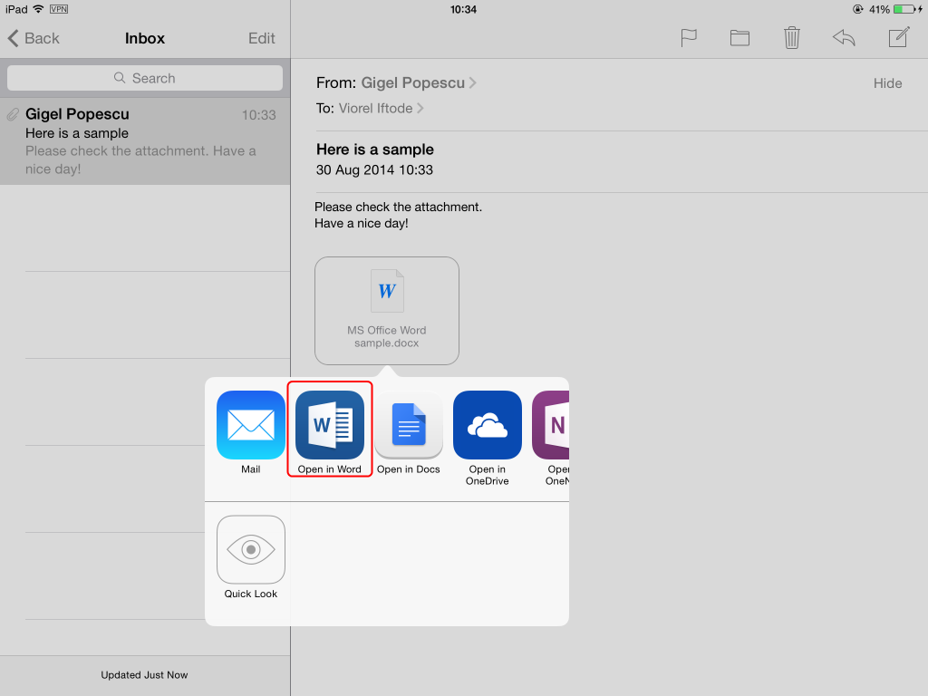Tap Edit in Inbox header

click(262, 38)
